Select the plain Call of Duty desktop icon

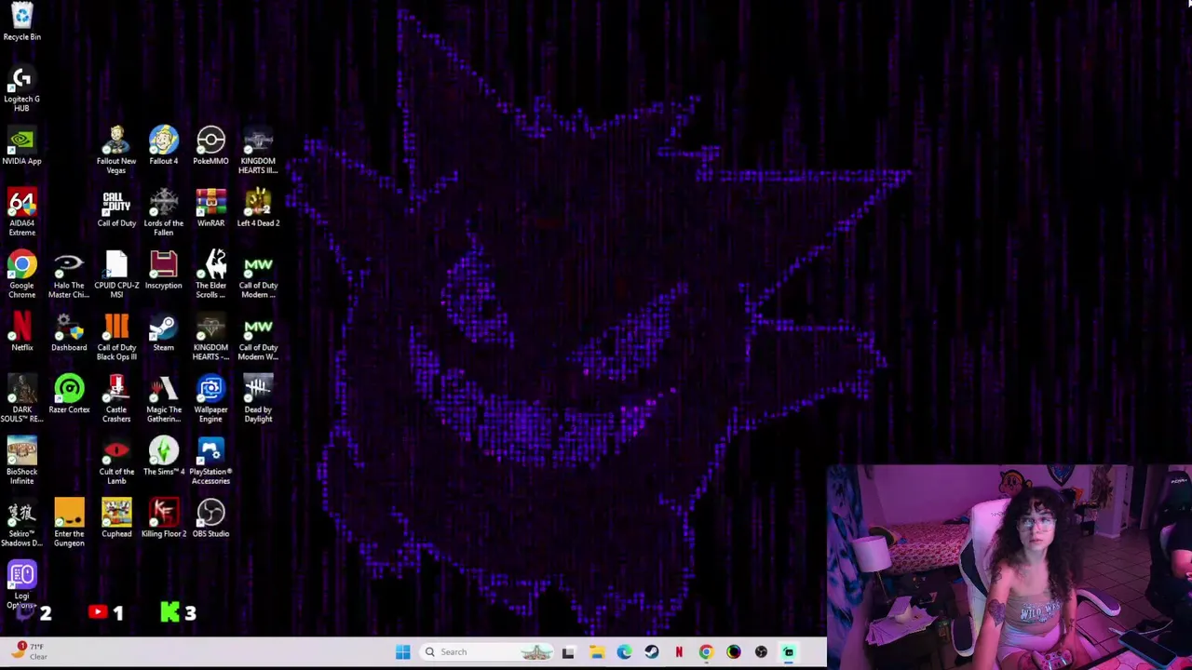click(x=116, y=209)
